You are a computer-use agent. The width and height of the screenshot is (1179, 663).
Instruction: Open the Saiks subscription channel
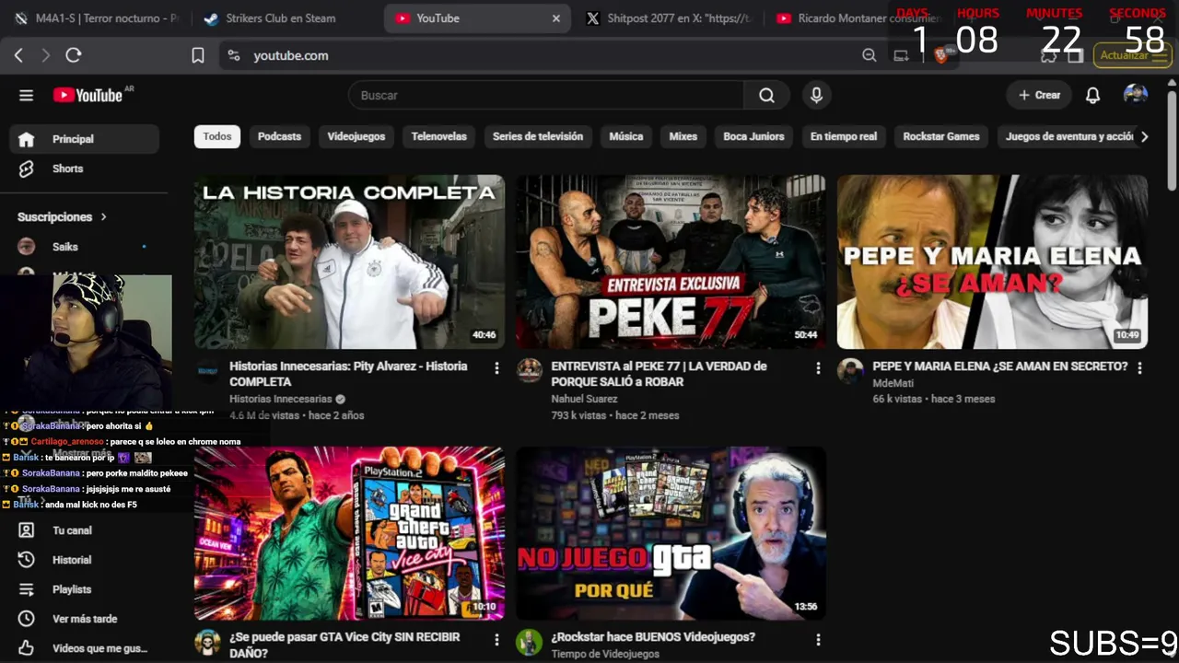coord(84,247)
